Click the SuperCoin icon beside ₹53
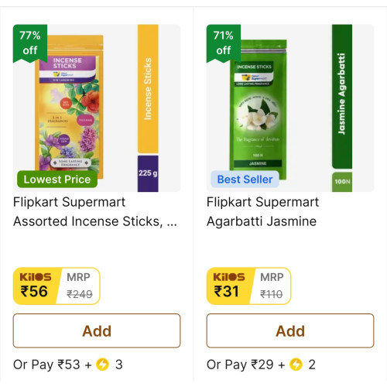Screen dimensions: 387x387 point(102,365)
